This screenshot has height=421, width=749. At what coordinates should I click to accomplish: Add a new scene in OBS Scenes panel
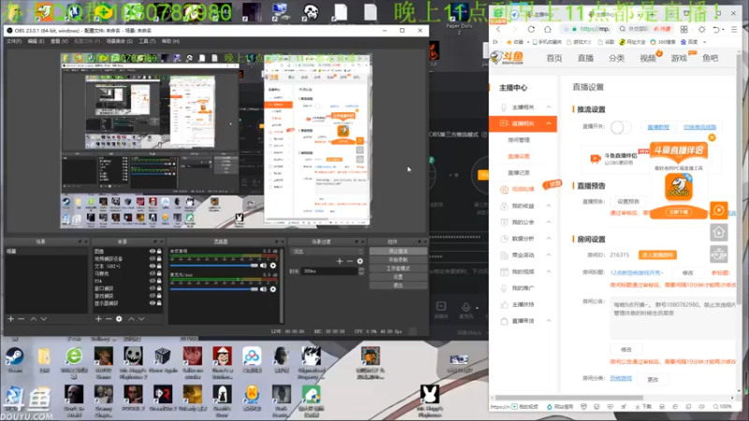click(11, 318)
